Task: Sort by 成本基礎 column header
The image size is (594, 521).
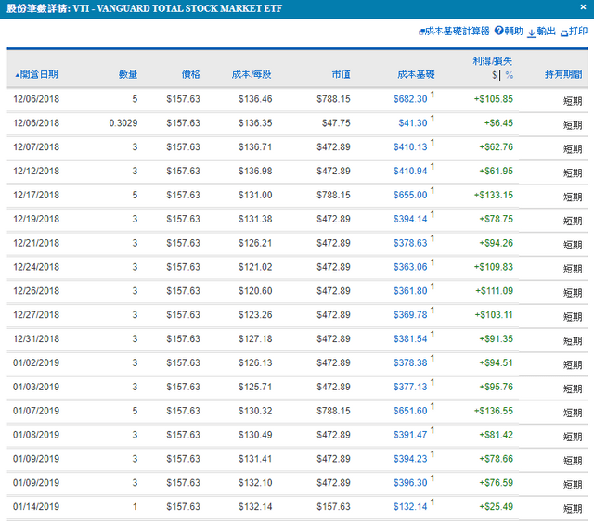Action: [x=416, y=74]
